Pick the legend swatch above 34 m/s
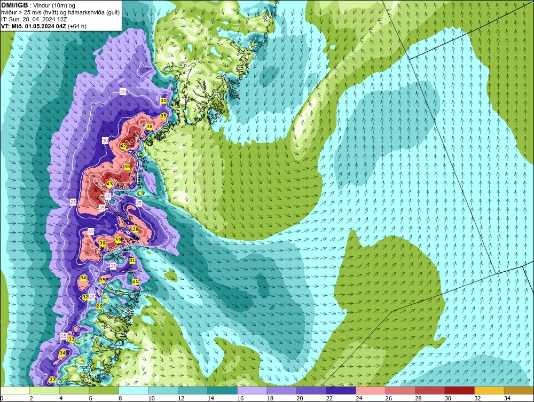 519,390
